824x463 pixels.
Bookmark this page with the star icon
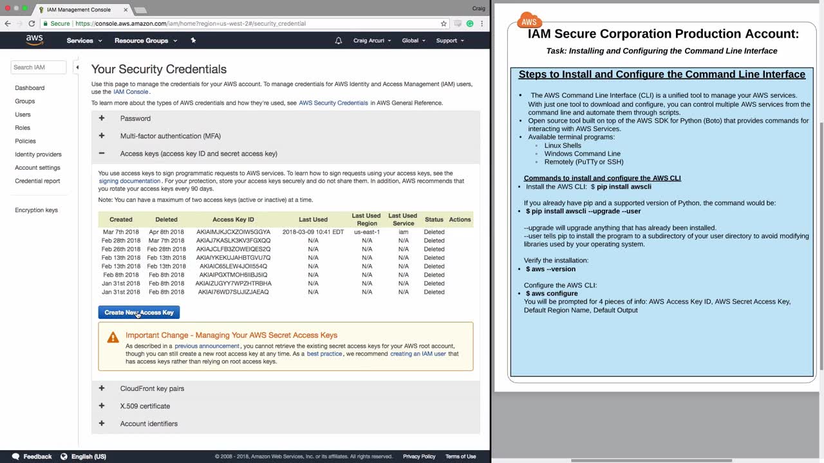click(x=444, y=24)
